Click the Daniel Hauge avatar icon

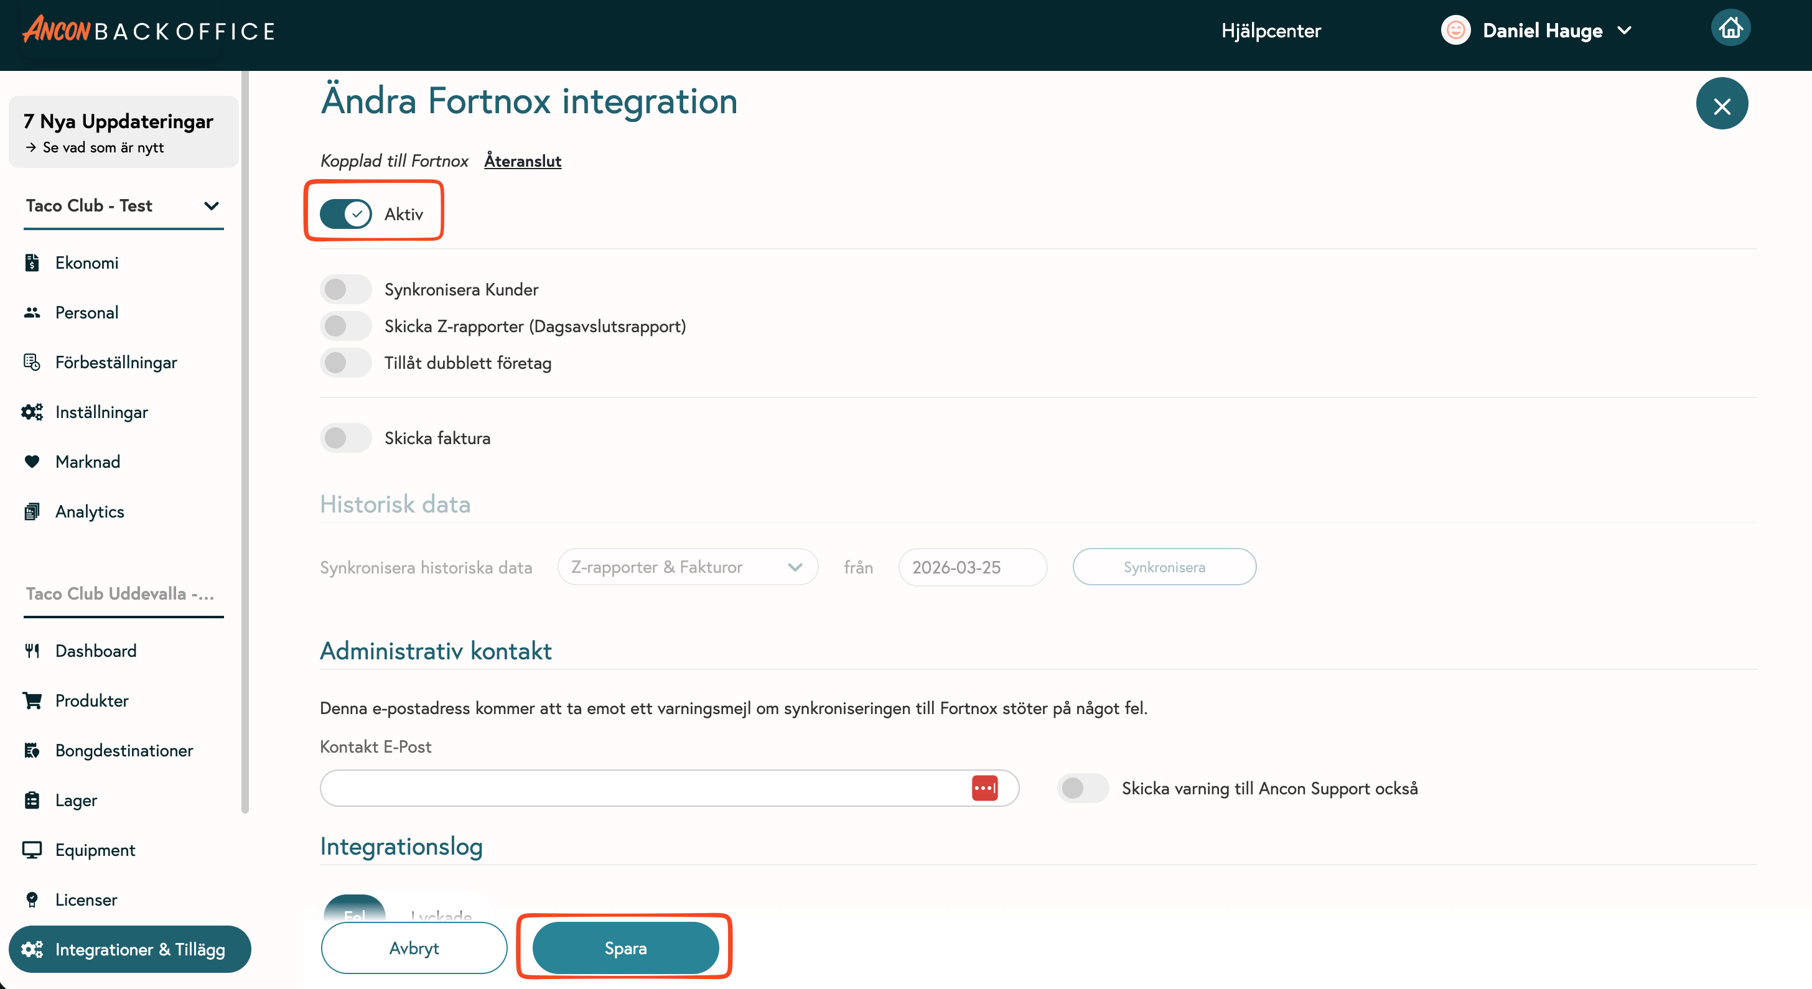(1455, 30)
